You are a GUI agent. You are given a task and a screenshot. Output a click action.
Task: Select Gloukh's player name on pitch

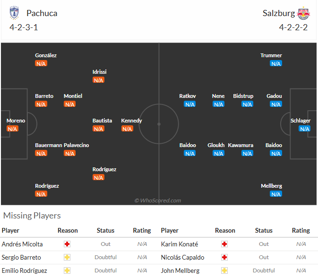(216, 145)
